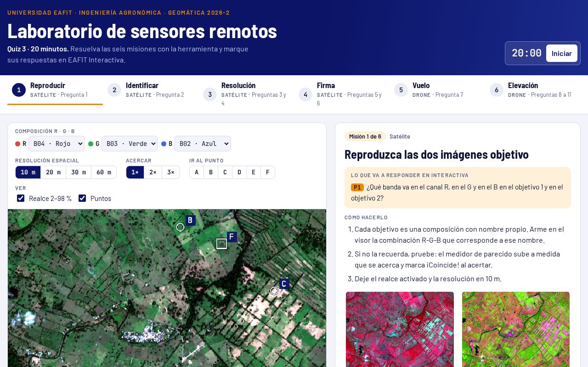Click the "Misión 1 de 6" badge

pyautogui.click(x=365, y=136)
